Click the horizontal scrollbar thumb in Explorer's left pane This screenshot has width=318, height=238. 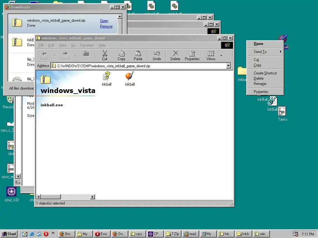click(51, 197)
